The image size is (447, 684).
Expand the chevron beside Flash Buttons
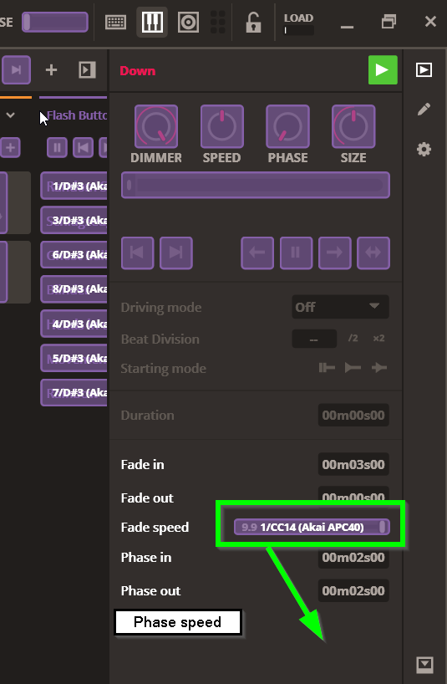(x=11, y=115)
